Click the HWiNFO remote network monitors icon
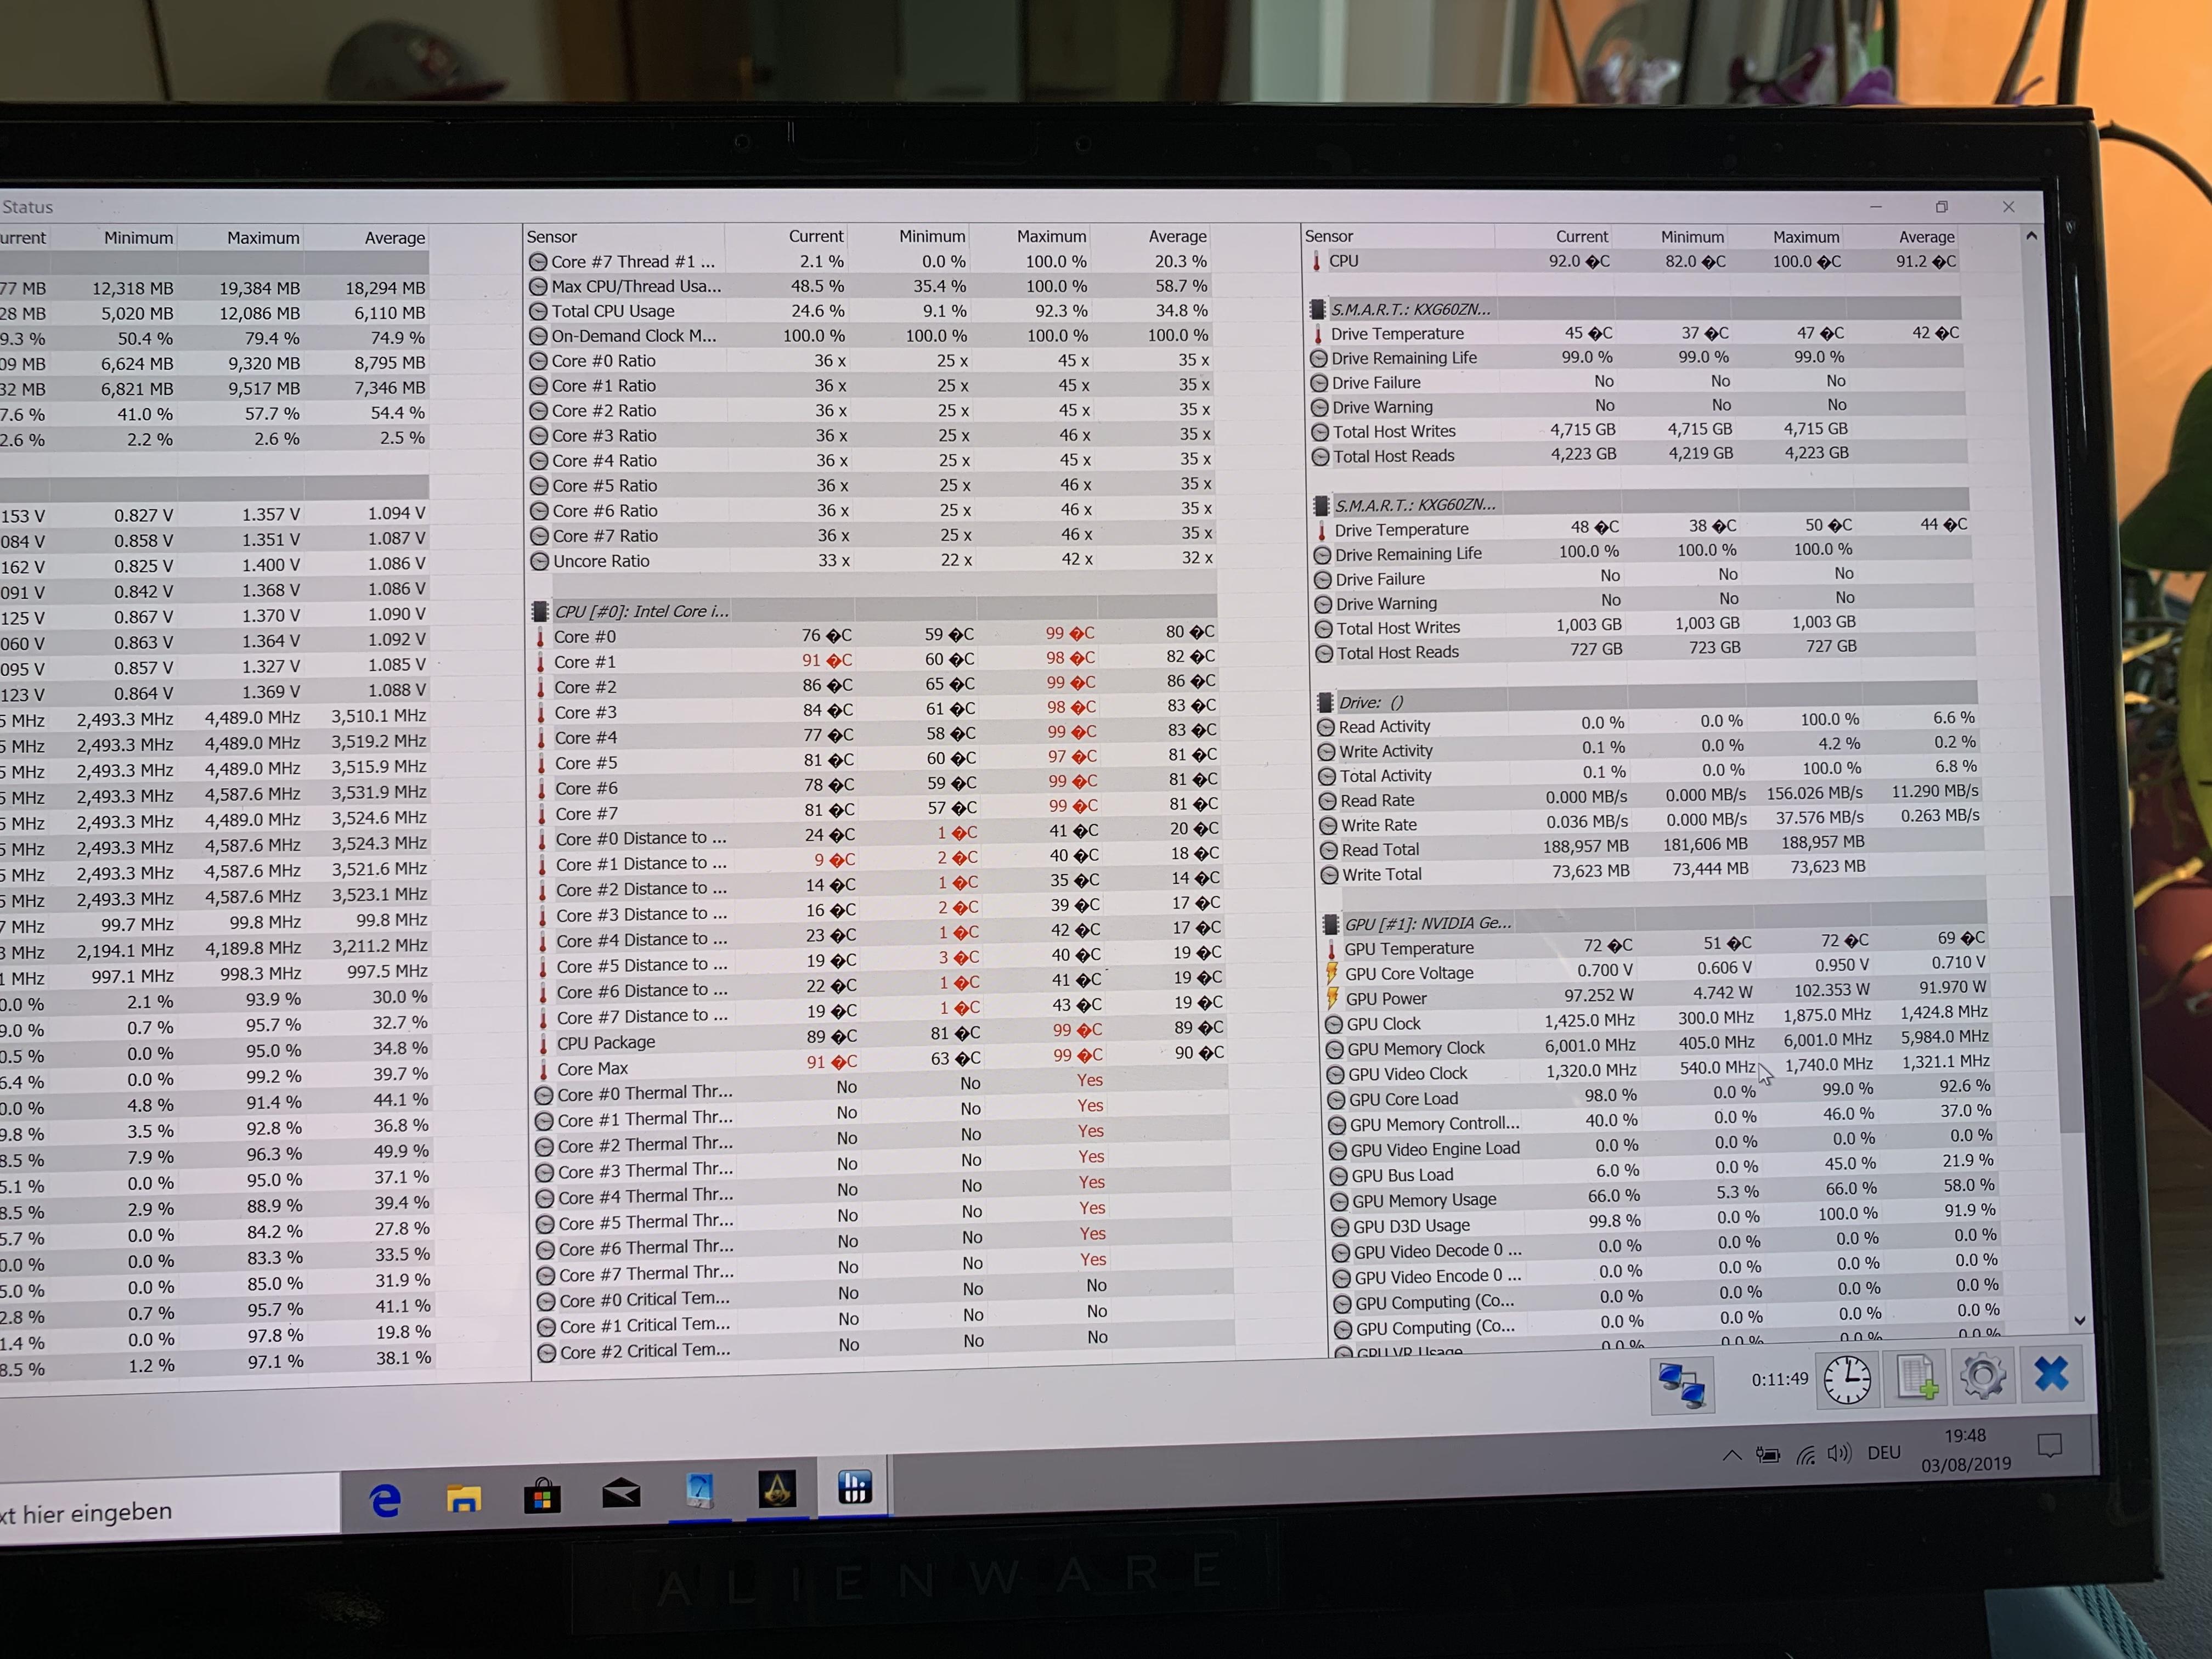Viewport: 2212px width, 1659px height. (x=1682, y=1385)
